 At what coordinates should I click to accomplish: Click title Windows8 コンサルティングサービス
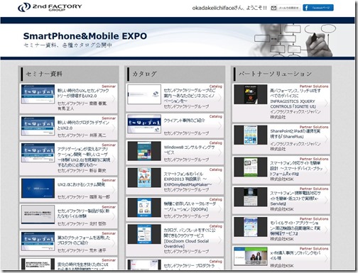(189, 150)
